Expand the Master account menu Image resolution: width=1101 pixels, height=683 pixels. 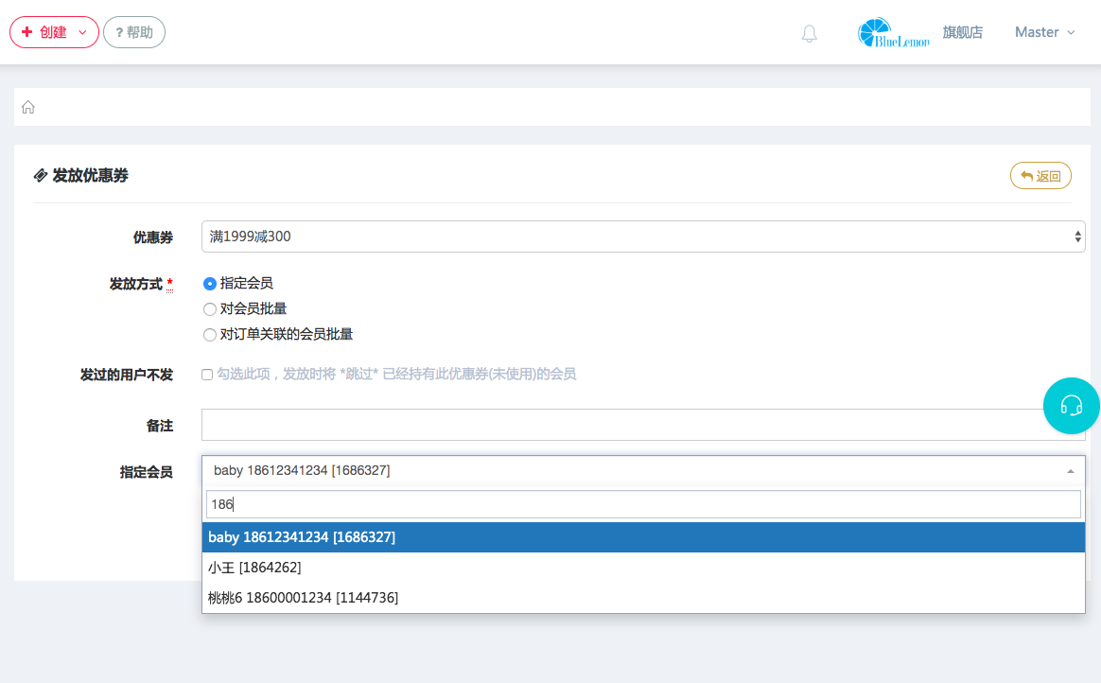point(1044,32)
